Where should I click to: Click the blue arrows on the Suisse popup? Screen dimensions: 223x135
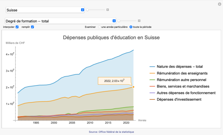tap(83, 10)
